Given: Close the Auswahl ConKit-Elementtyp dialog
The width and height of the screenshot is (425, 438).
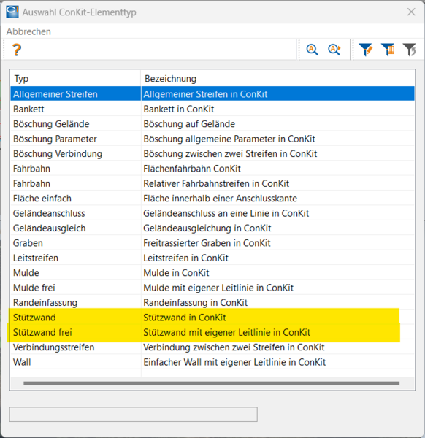Looking at the screenshot, I should tap(411, 12).
